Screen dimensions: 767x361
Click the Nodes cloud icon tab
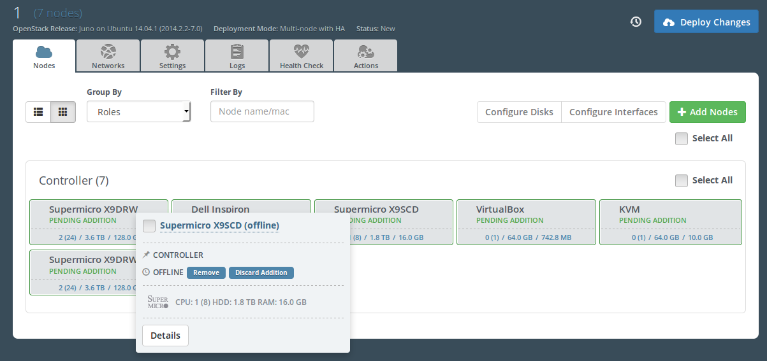(x=44, y=52)
